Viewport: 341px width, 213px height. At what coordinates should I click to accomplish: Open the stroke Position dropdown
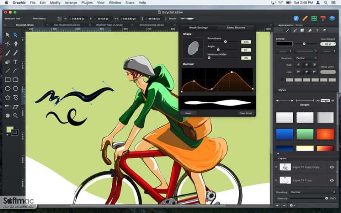click(x=306, y=58)
